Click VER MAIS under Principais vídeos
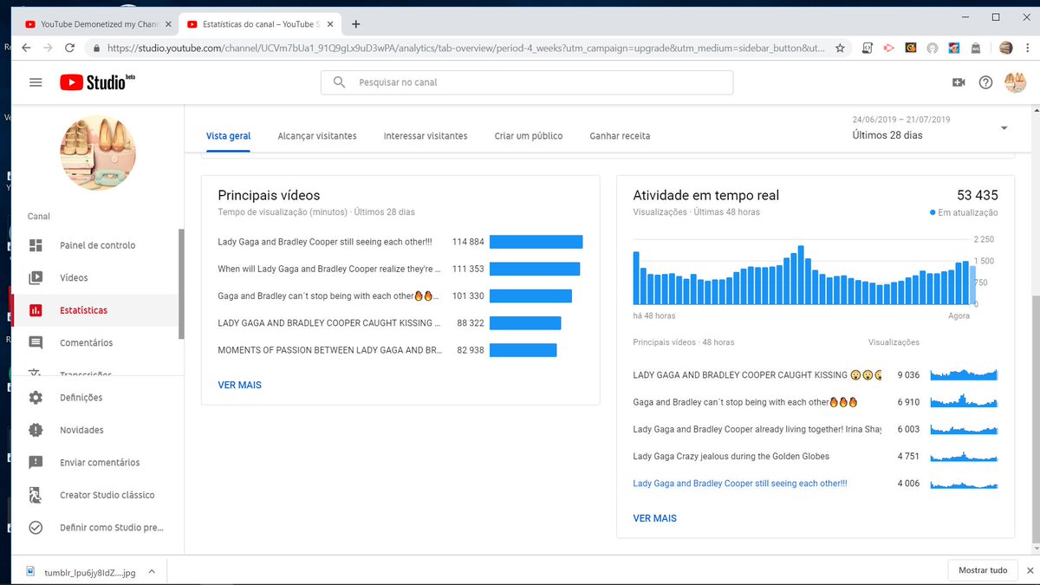 [239, 385]
